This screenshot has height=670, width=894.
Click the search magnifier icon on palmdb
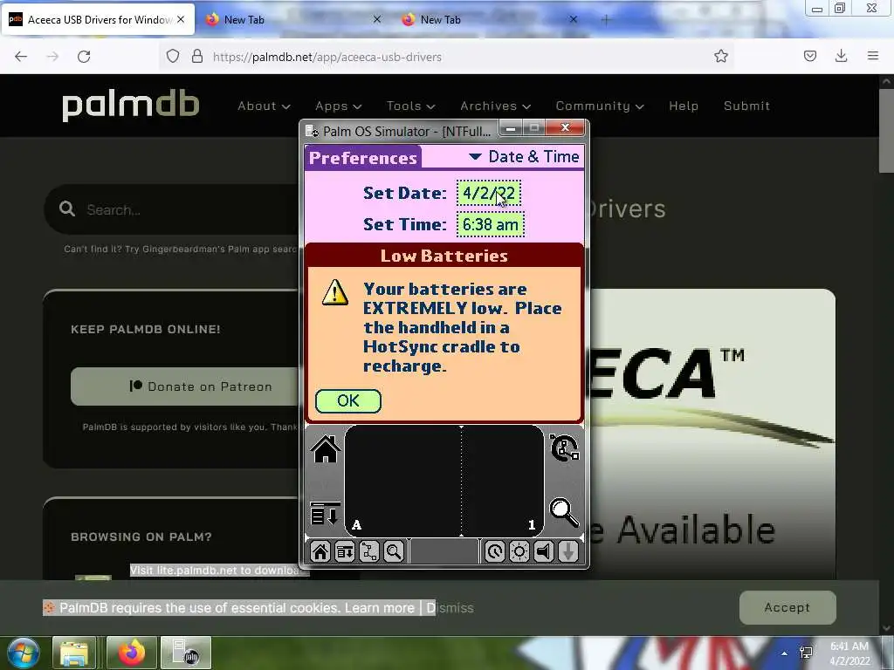(x=67, y=209)
